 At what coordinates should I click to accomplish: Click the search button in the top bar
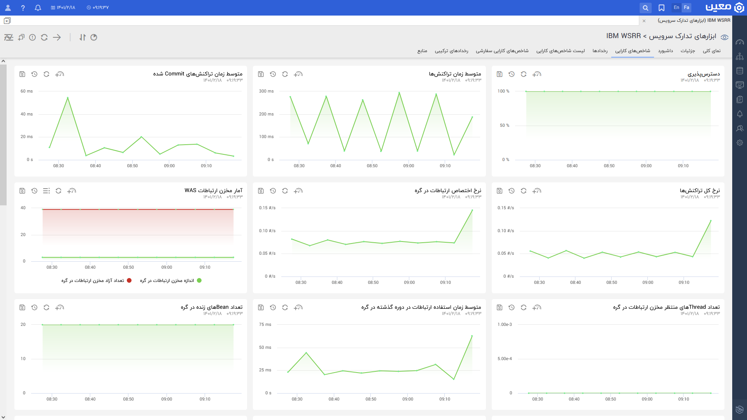coord(645,8)
